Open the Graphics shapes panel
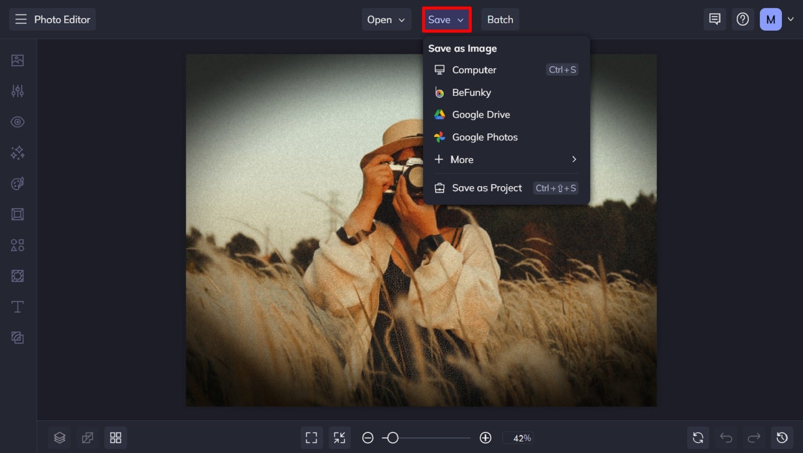This screenshot has height=453, width=803. pos(18,245)
